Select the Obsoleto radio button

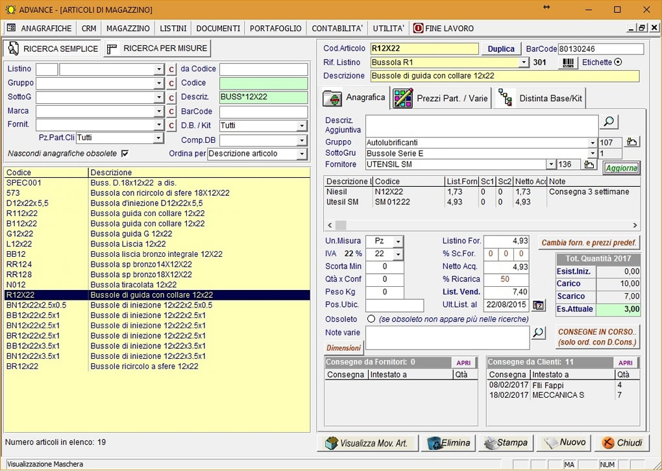(x=371, y=319)
